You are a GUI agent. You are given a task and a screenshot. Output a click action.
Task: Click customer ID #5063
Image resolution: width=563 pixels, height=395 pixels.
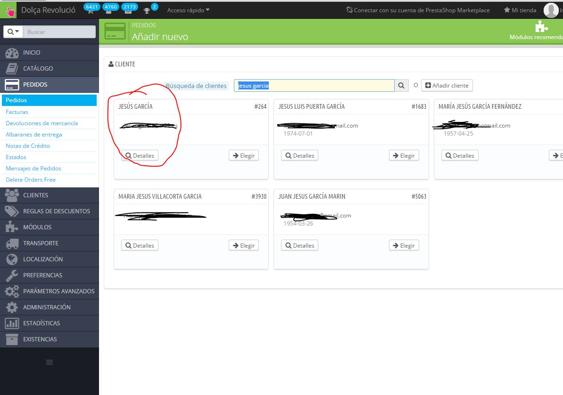[x=419, y=196]
